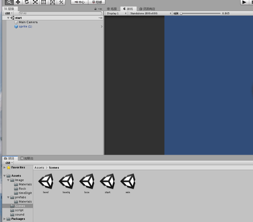
Task: Click the Favorites star icon
Action: click(x=9, y=167)
